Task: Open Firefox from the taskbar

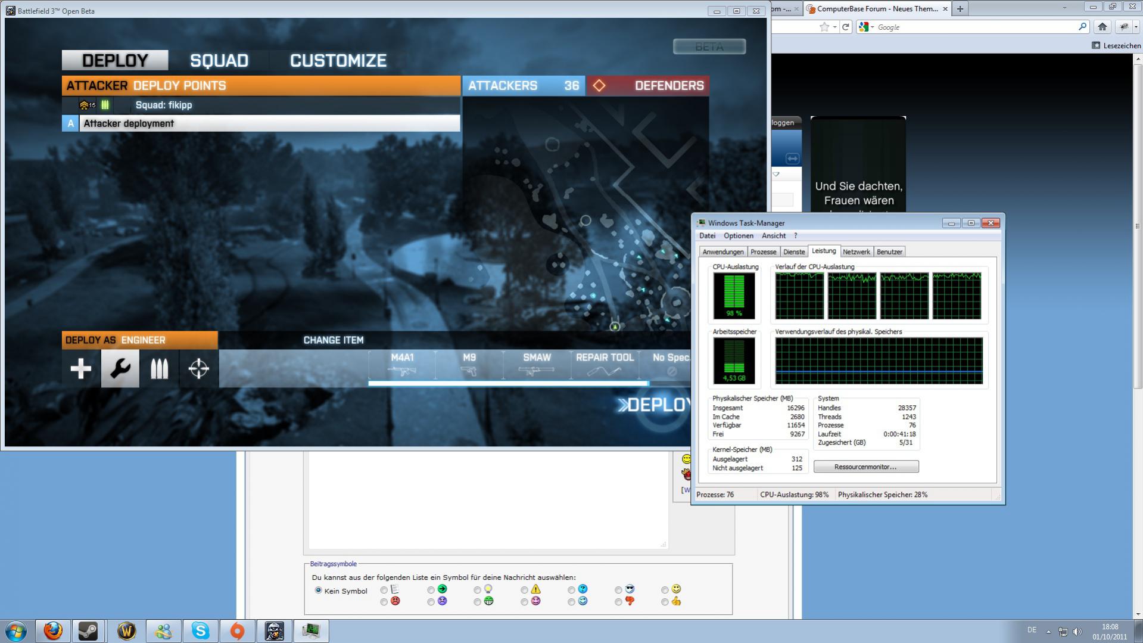Action: pos(53,630)
